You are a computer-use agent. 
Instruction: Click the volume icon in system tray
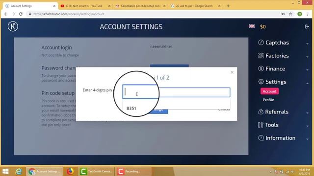292,172
